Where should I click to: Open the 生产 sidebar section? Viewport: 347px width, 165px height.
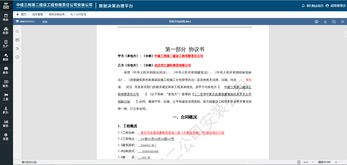[x=6, y=44]
